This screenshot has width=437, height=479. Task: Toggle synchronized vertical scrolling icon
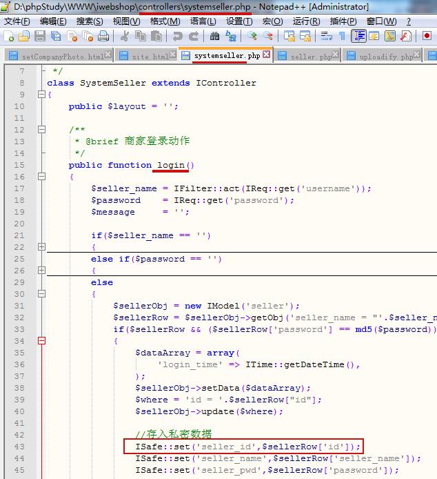coord(289,36)
